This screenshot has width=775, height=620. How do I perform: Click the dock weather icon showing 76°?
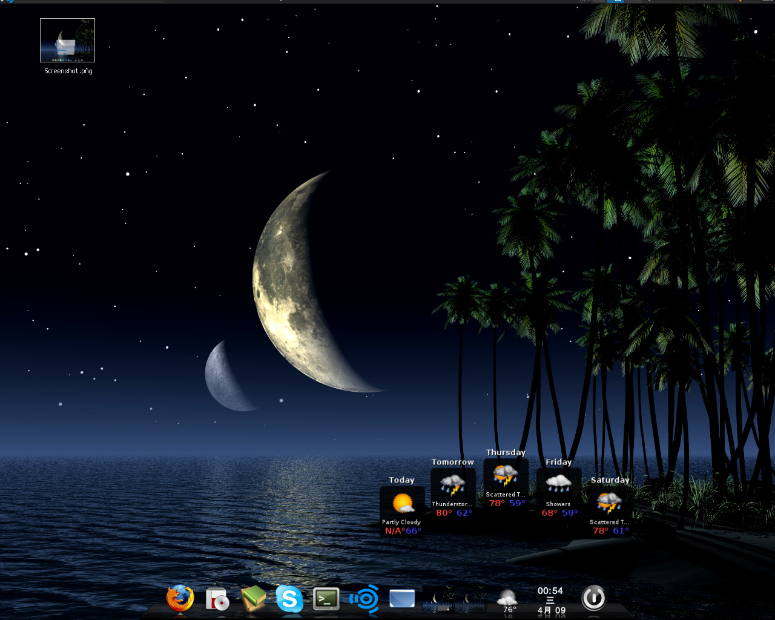[507, 601]
